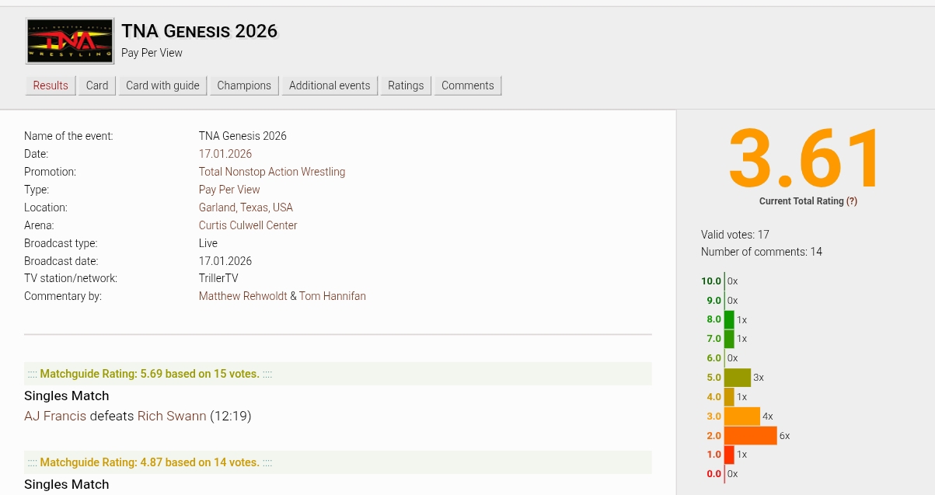Select the Valid votes: 17 text
The image size is (935, 495).
[x=735, y=234]
